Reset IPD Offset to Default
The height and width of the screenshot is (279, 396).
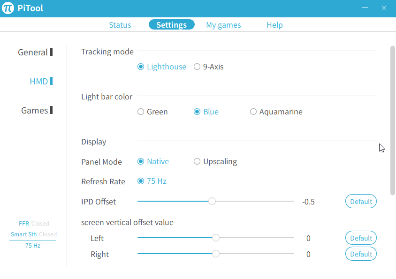coord(361,201)
